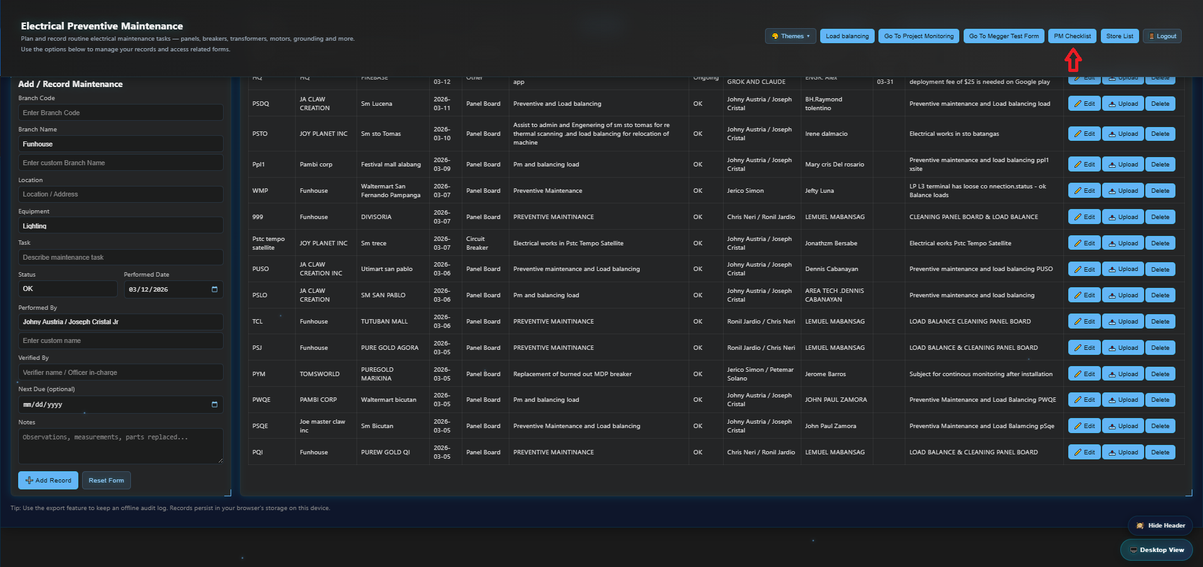Click Upload icon button for PQI row

tap(1122, 452)
